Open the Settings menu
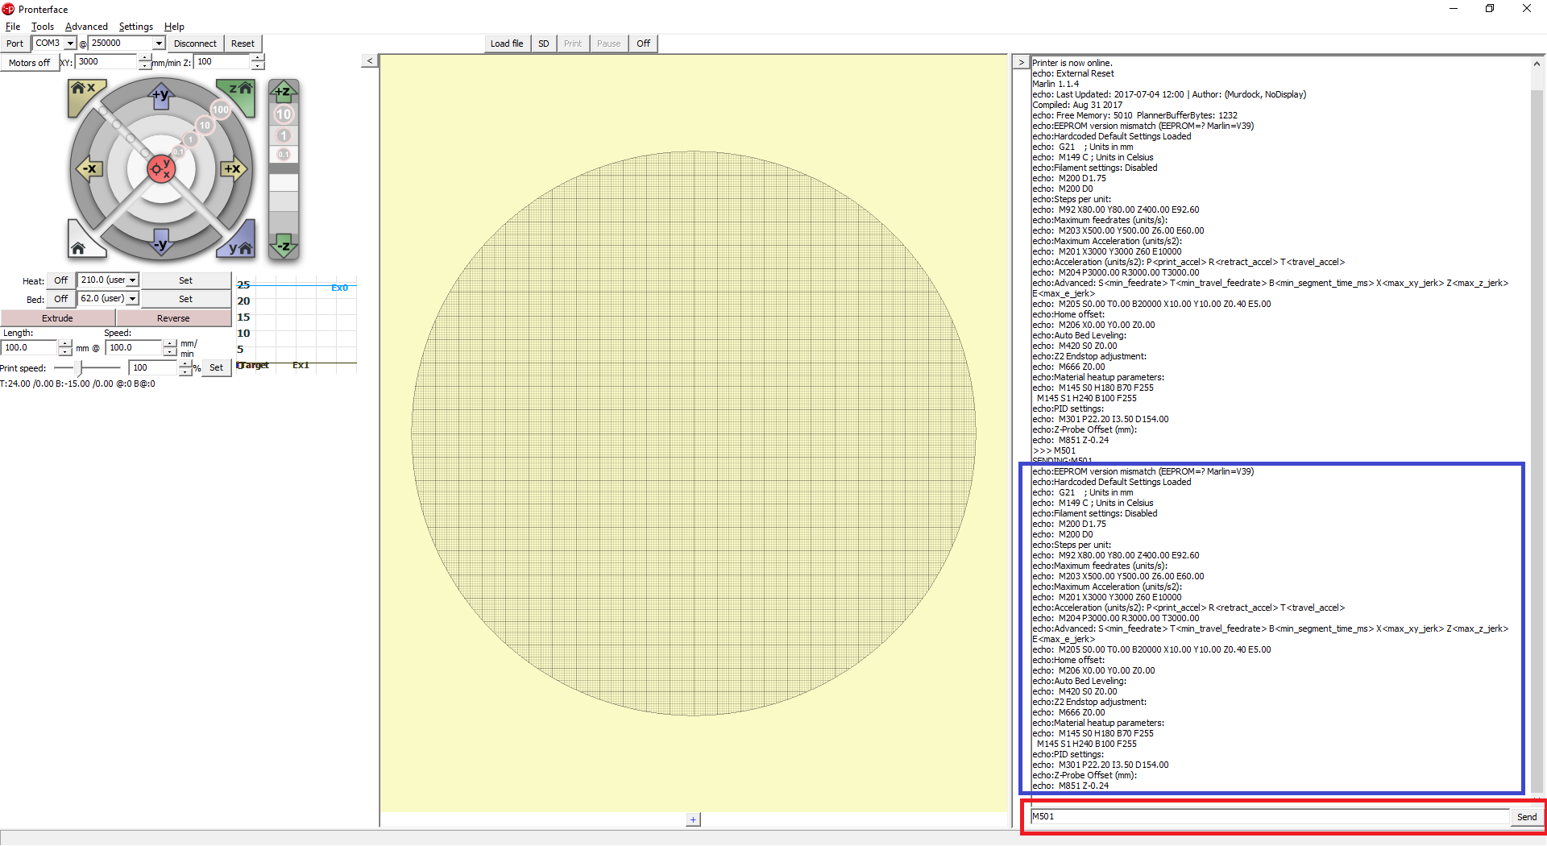1547x846 pixels. click(x=136, y=27)
